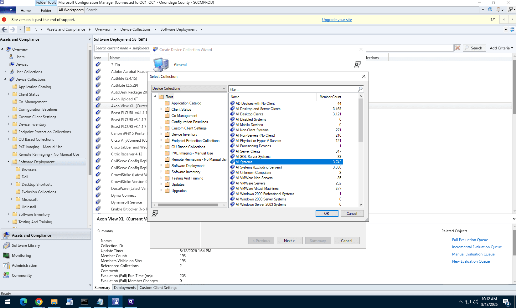This screenshot has height=308, width=516.
Task: Follow the Upgrade your site link
Action: coord(337,20)
